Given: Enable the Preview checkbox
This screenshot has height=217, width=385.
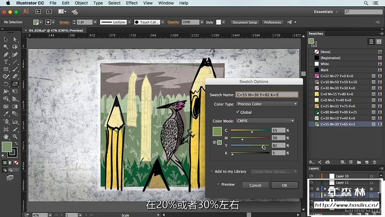Looking at the screenshot, I should pyautogui.click(x=218, y=184).
